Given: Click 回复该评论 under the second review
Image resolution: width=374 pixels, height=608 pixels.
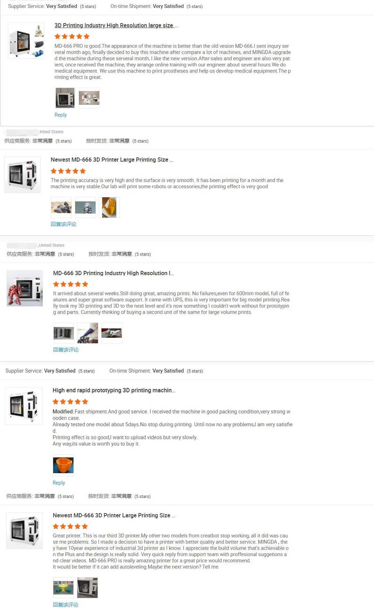Looking at the screenshot, I should pos(63,224).
